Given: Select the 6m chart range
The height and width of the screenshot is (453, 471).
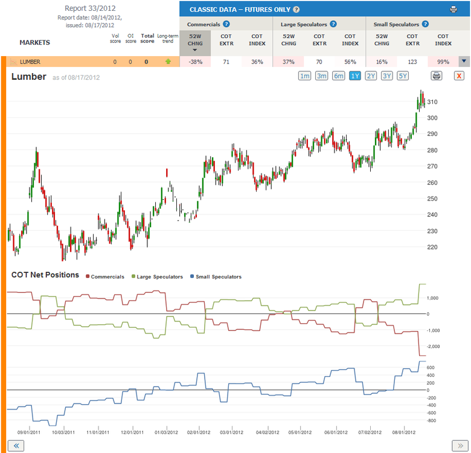Looking at the screenshot, I should point(339,75).
